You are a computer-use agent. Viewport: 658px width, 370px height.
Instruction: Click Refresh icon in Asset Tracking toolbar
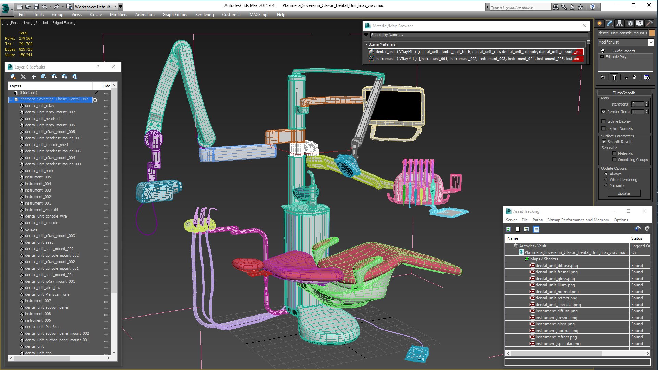[508, 229]
